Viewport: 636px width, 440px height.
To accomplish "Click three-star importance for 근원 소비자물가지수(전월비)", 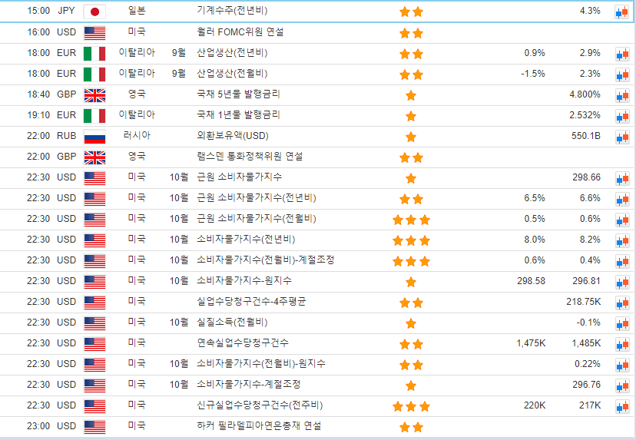I will (411, 220).
